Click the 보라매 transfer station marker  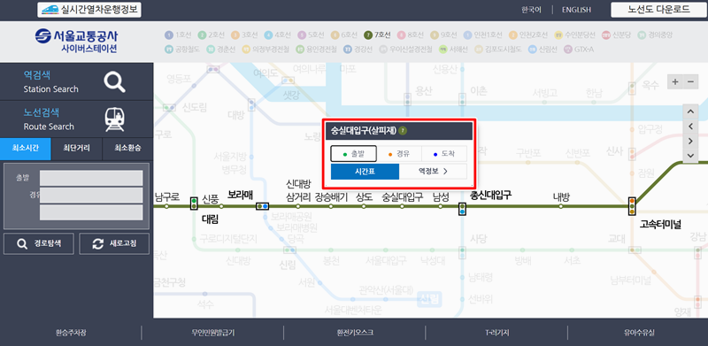click(262, 206)
